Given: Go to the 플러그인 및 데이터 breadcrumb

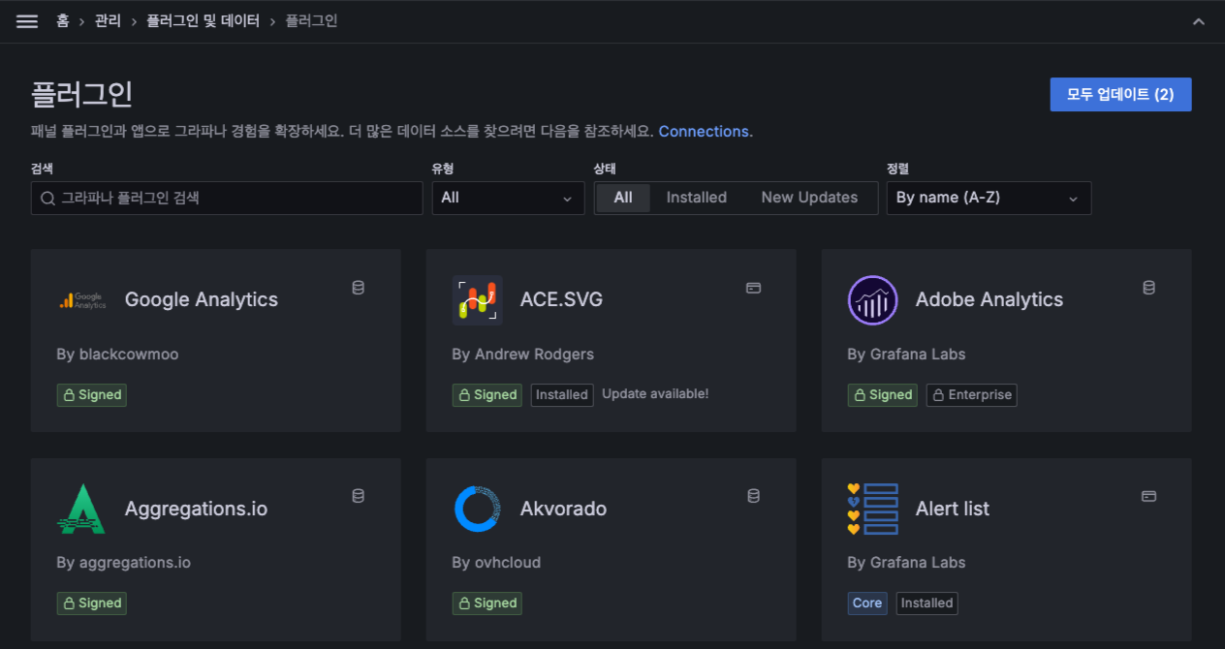Looking at the screenshot, I should [x=204, y=20].
